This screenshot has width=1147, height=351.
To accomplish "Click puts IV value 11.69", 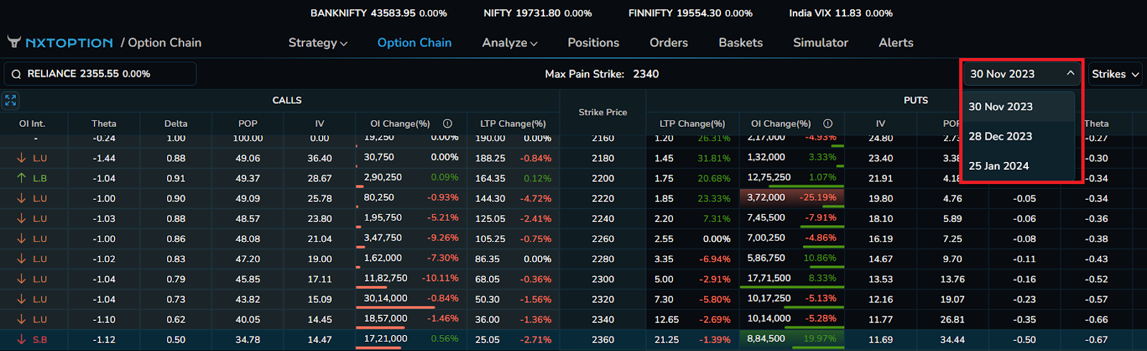I will pyautogui.click(x=880, y=340).
